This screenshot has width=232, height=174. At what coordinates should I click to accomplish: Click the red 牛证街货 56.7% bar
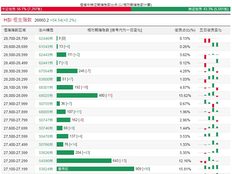click(x=66, y=9)
